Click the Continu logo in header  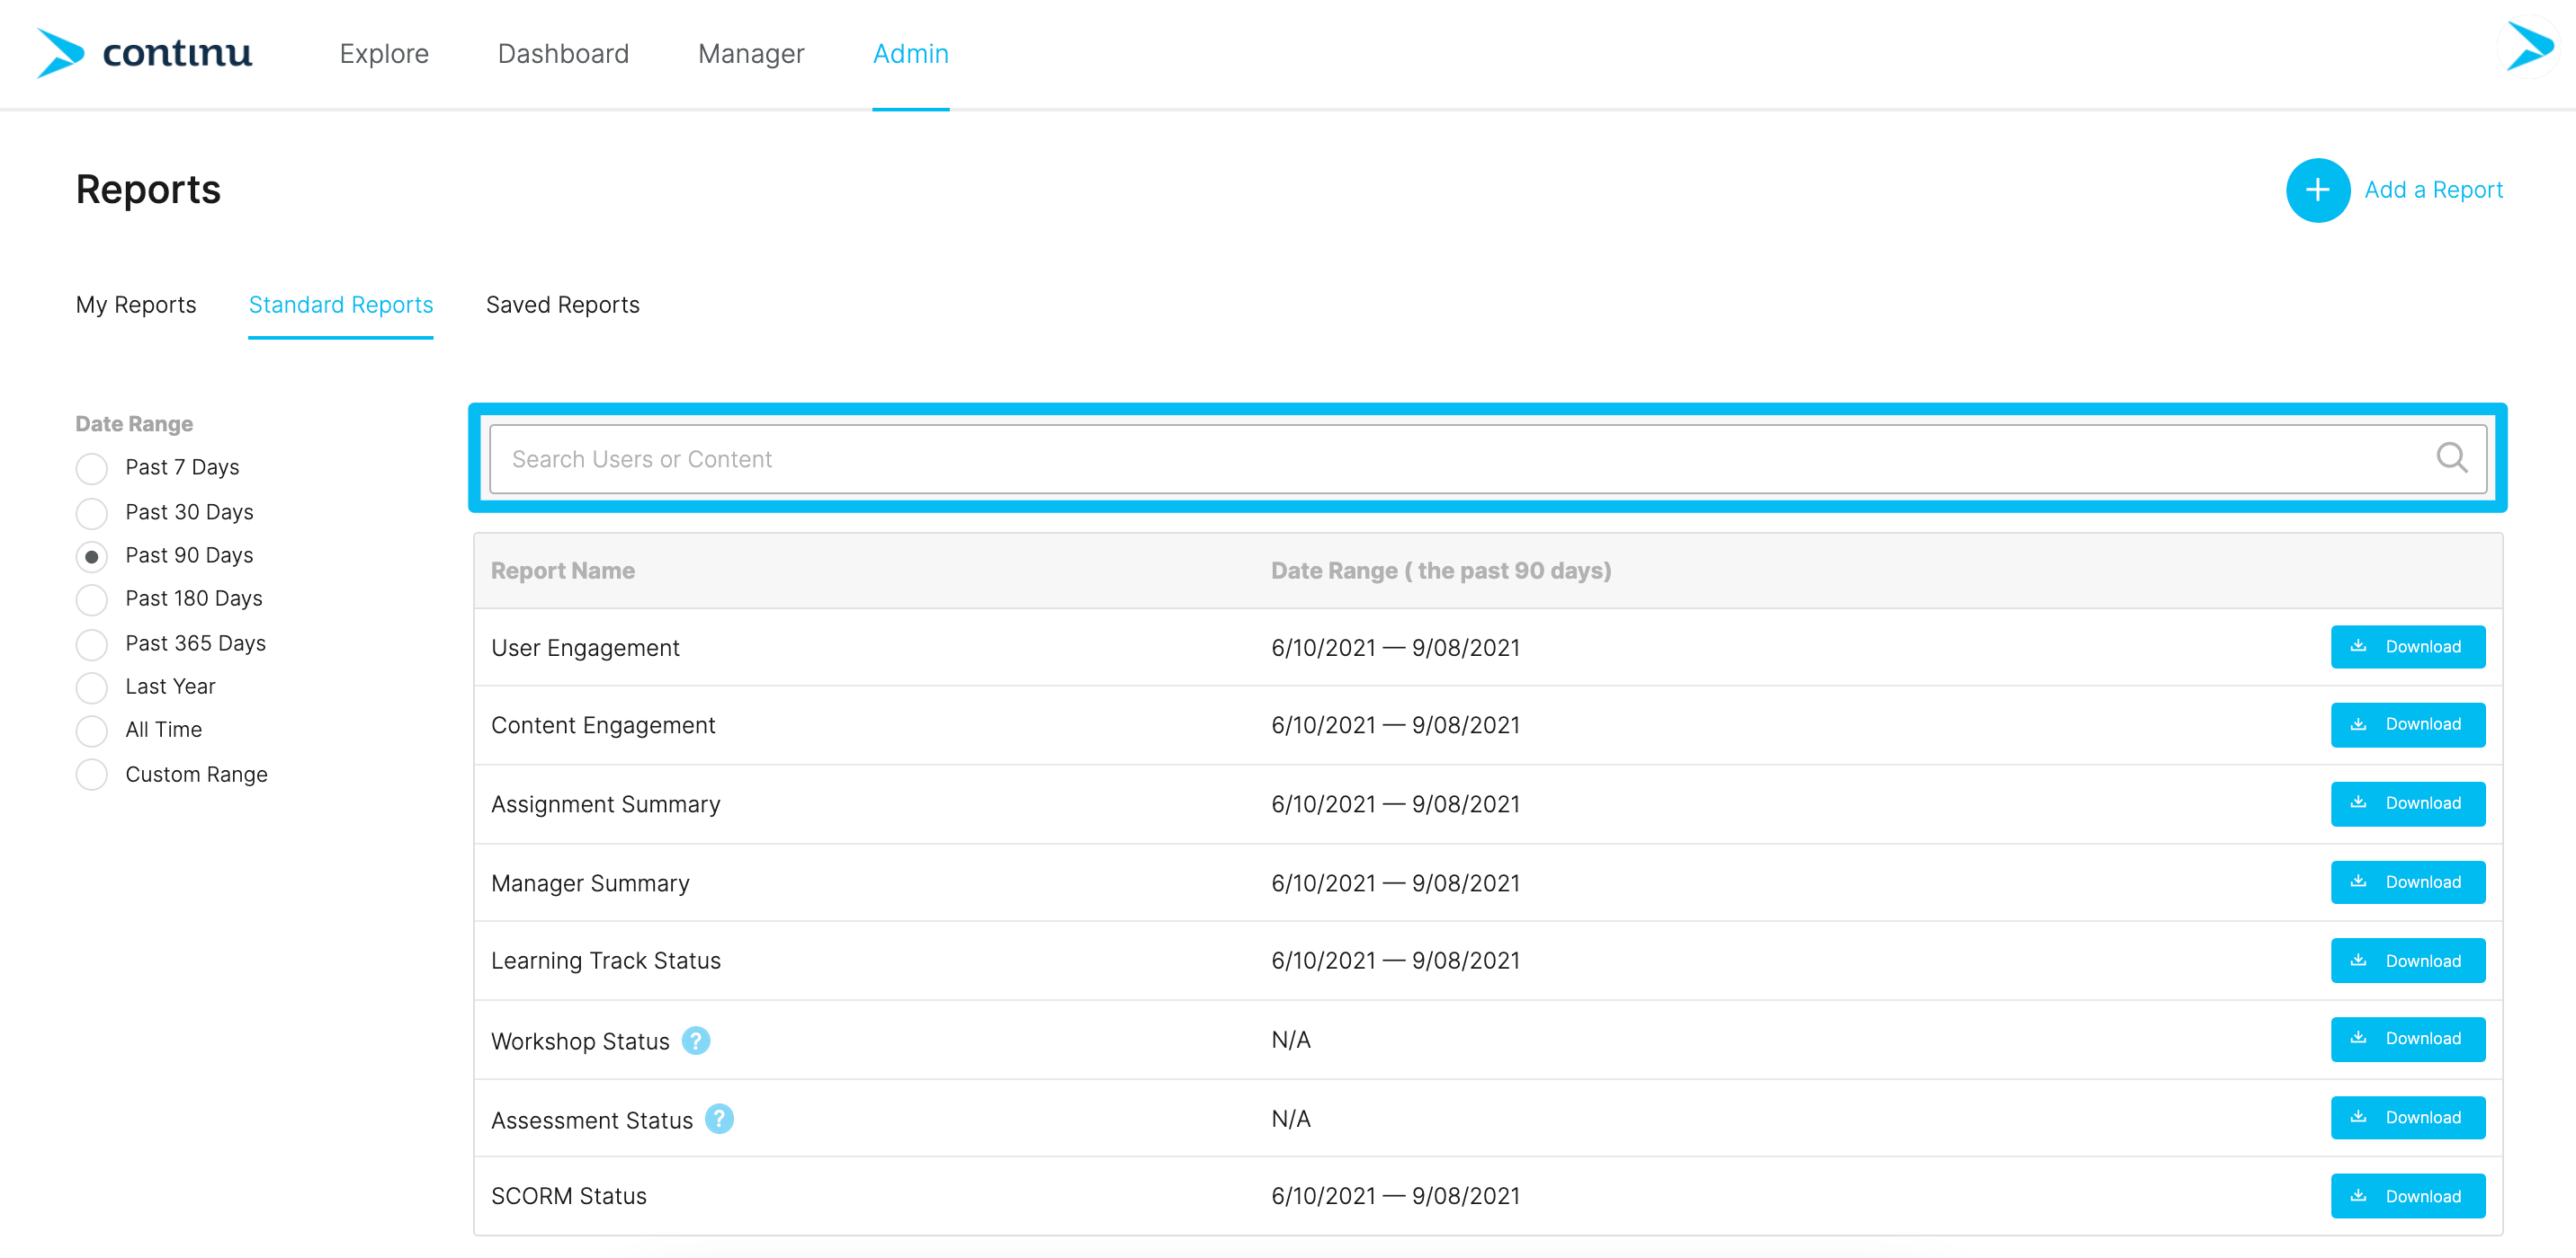(x=144, y=53)
